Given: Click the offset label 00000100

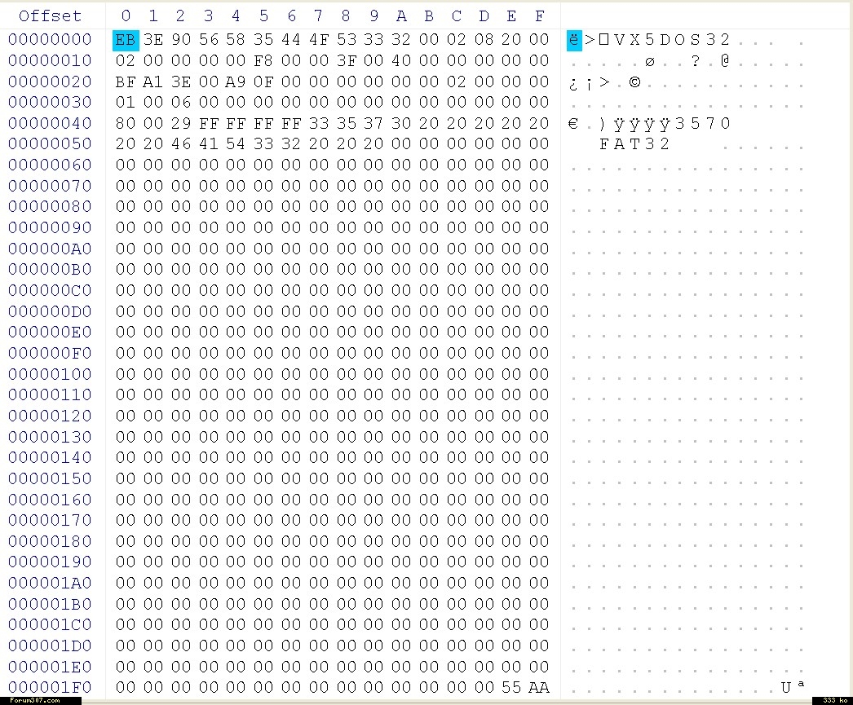Looking at the screenshot, I should pos(51,374).
